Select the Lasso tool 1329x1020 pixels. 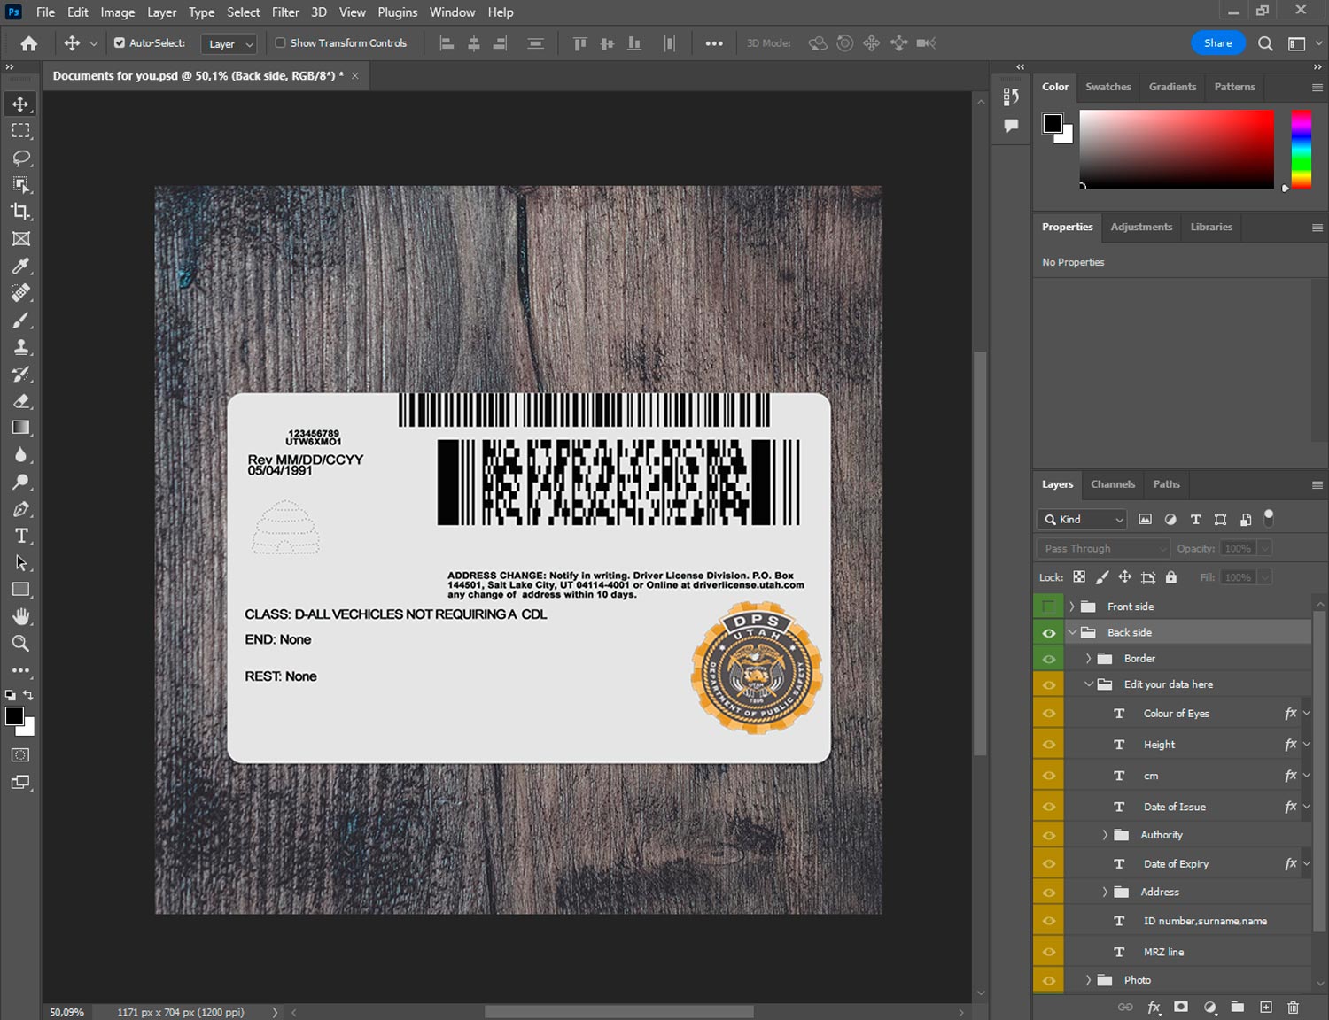pyautogui.click(x=20, y=158)
